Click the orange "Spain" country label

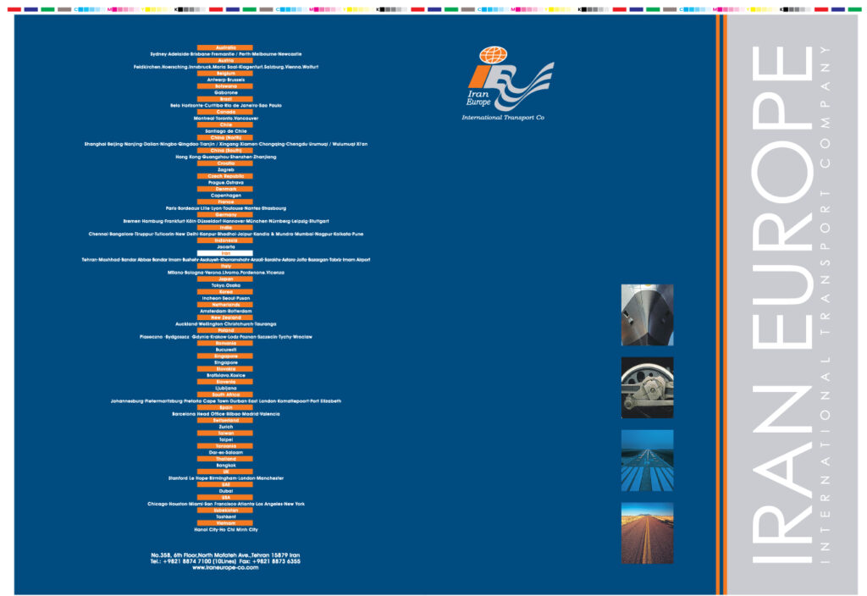tap(225, 407)
